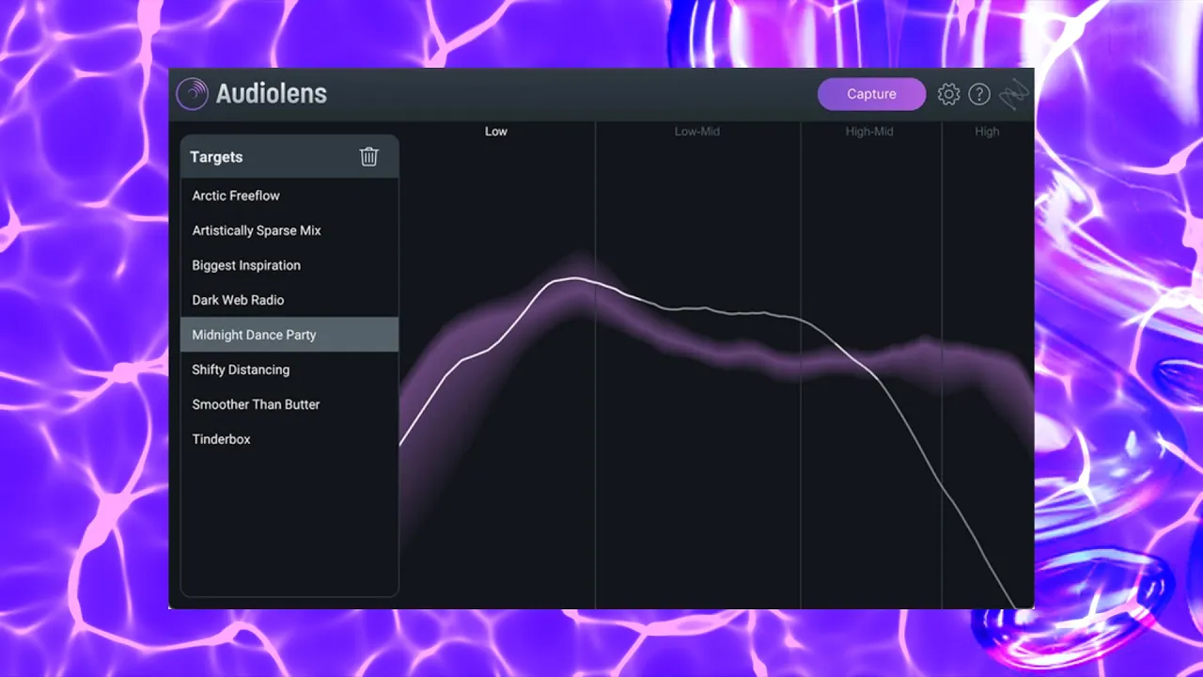This screenshot has width=1203, height=677.
Task: Select the Shifty Distancing target
Action: click(x=289, y=370)
